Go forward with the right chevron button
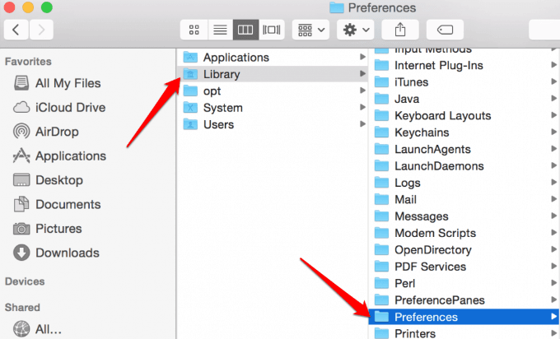 coord(41,30)
